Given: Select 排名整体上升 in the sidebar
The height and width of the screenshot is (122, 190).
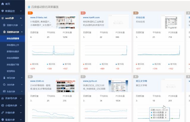Looking at the screenshot, I should [x=12, y=45].
